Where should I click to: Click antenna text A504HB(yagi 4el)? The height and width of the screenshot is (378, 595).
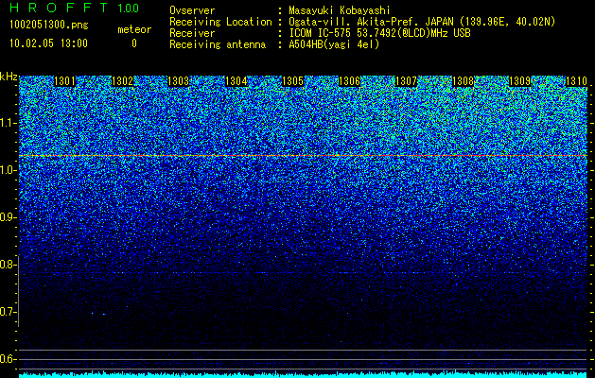pyautogui.click(x=334, y=44)
